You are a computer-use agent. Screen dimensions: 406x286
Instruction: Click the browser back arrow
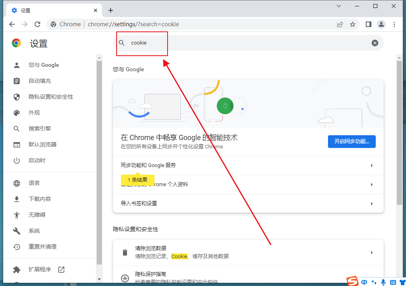12,24
